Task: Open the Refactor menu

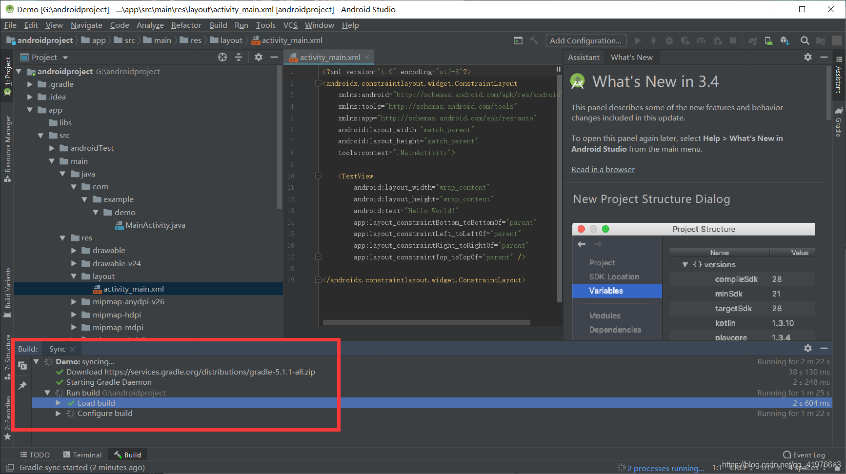Action: tap(186, 25)
